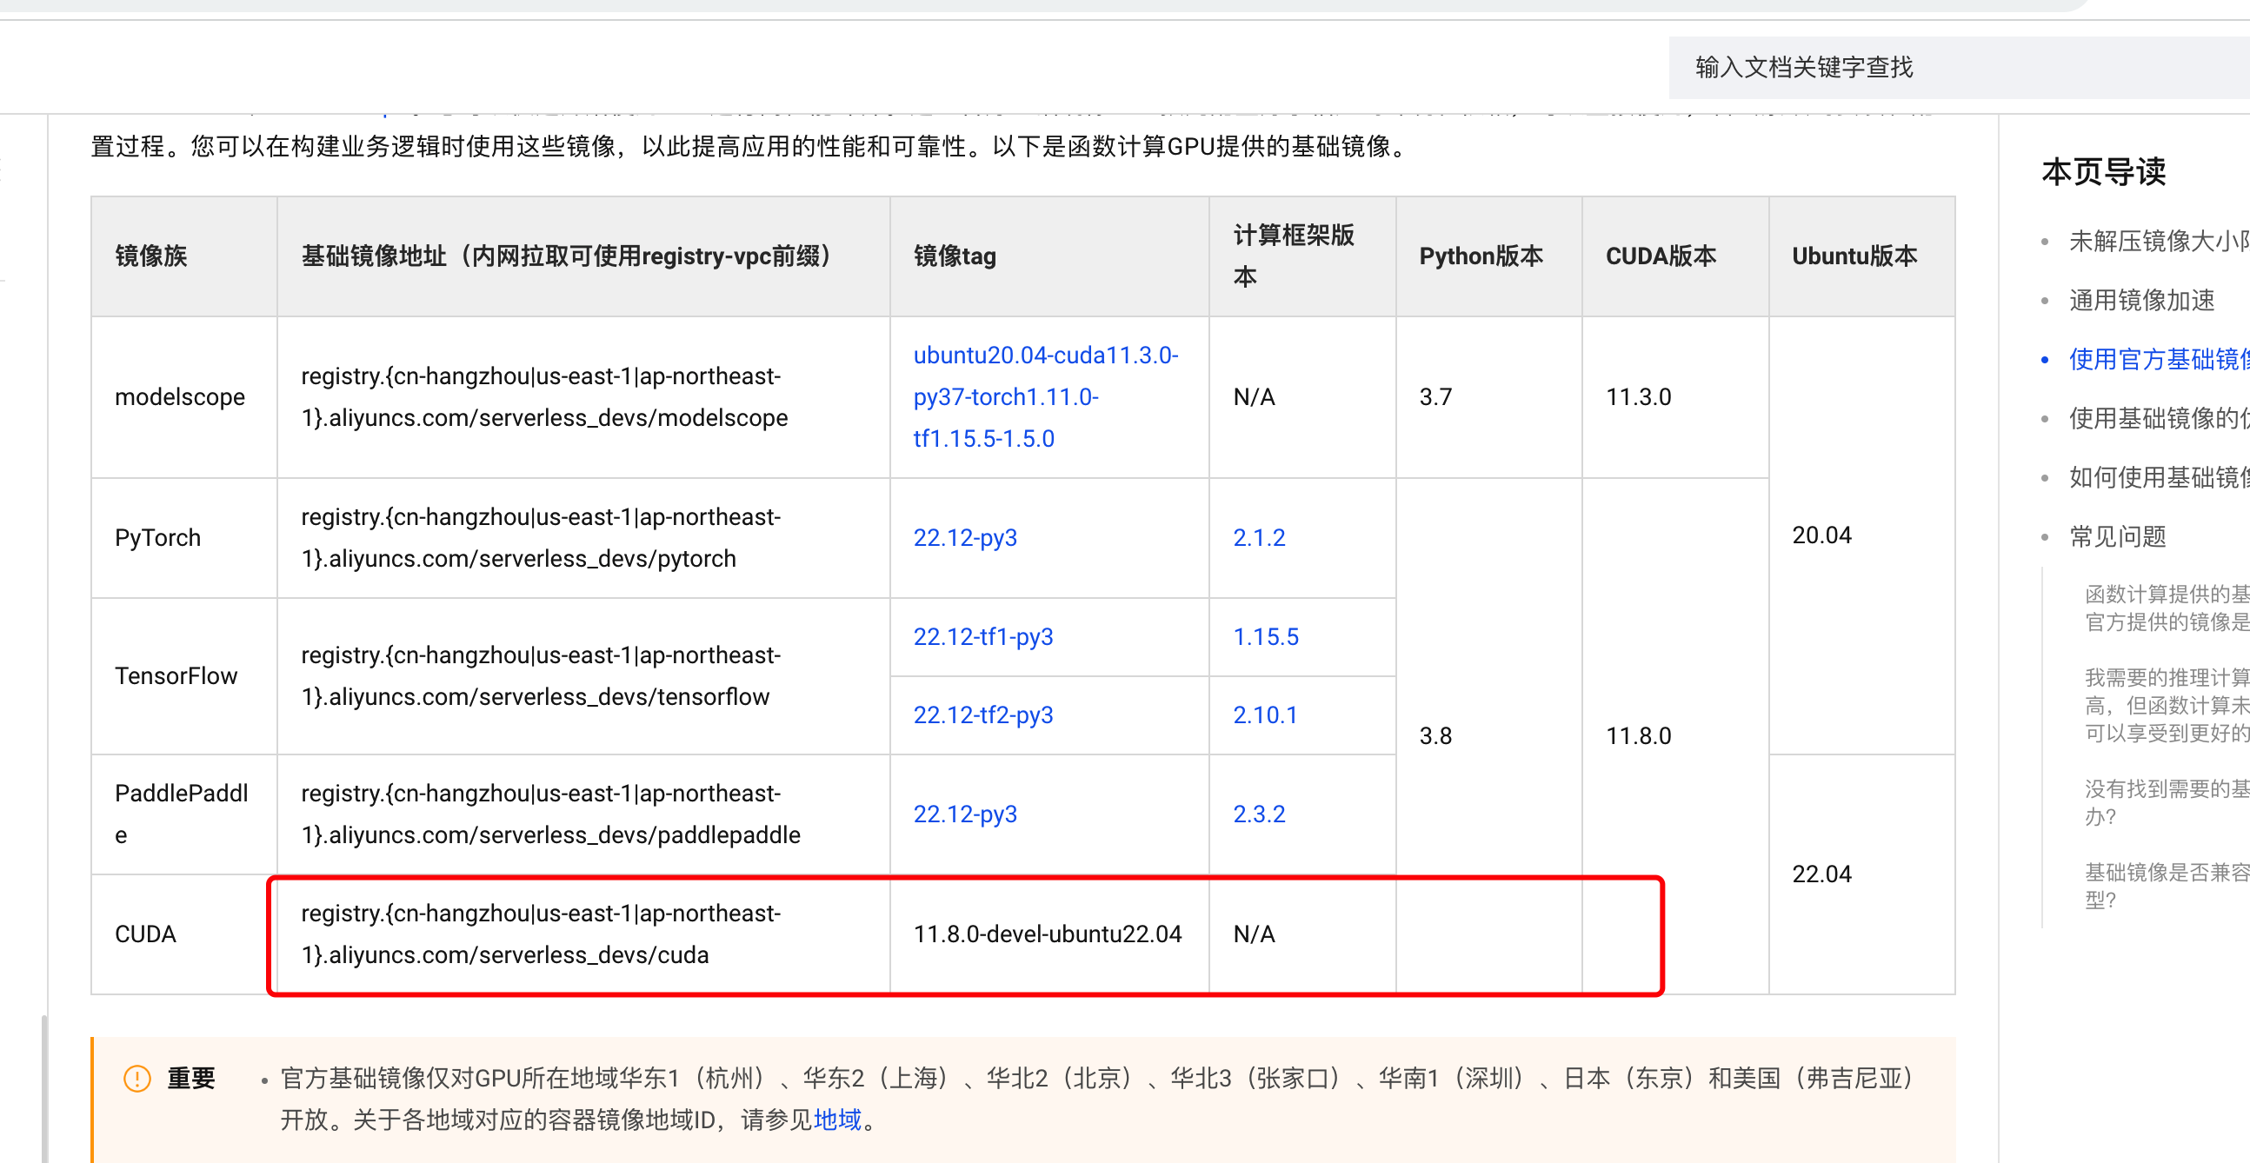The width and height of the screenshot is (2250, 1163).
Task: Click Python version 3.7 cell
Action: pyautogui.click(x=1488, y=396)
